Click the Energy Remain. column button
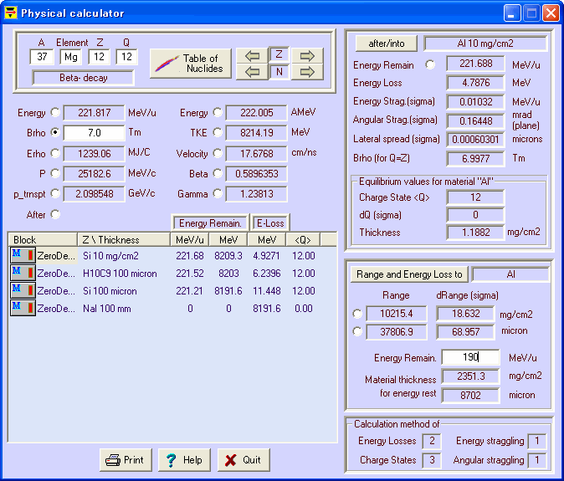564x481 pixels. coord(210,223)
